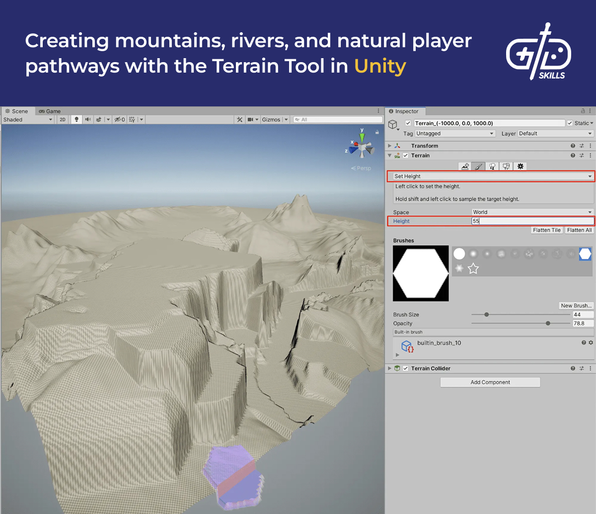The height and width of the screenshot is (514, 596).
Task: Click the scene search All field
Action: (x=338, y=119)
